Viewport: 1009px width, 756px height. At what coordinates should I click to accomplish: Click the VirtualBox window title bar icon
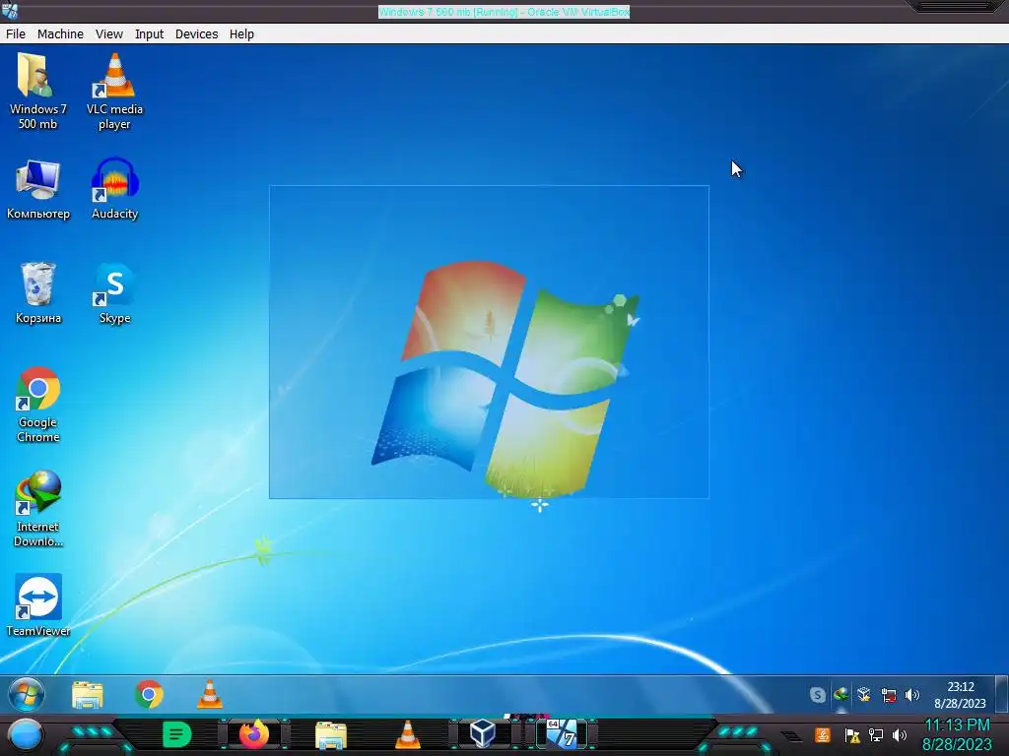pos(10,10)
